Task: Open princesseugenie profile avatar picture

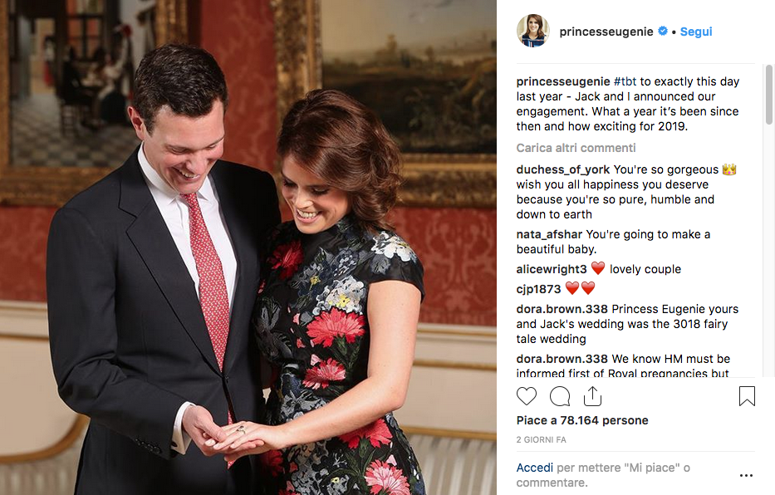Action: pyautogui.click(x=533, y=31)
